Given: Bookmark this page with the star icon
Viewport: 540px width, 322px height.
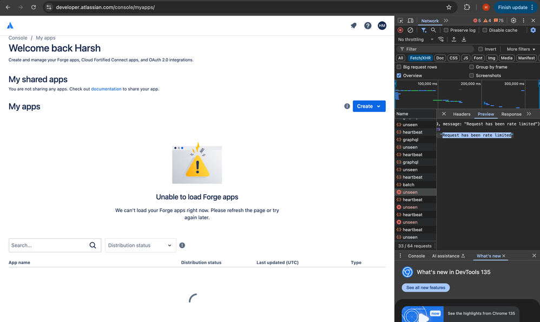Looking at the screenshot, I should [449, 7].
